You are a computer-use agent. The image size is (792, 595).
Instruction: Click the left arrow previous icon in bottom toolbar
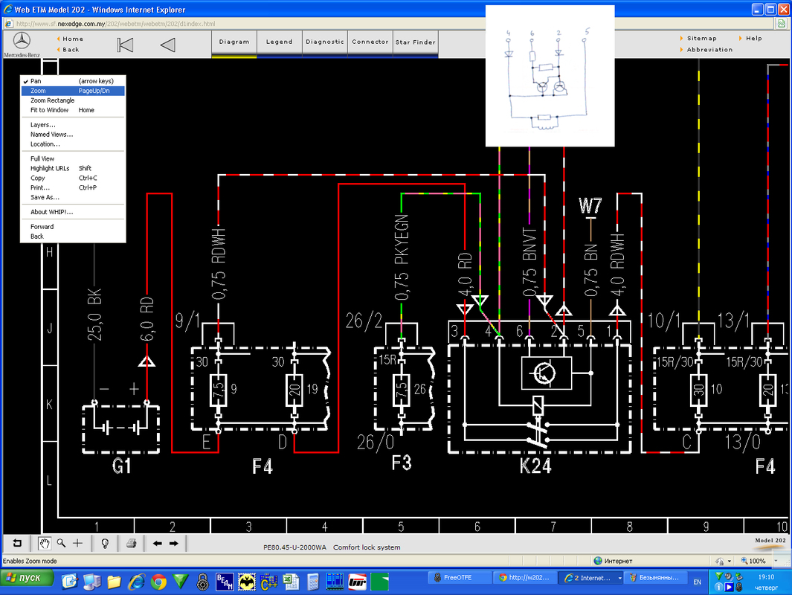point(157,543)
